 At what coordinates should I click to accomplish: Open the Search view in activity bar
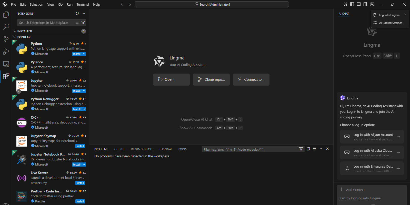[x=6, y=27]
